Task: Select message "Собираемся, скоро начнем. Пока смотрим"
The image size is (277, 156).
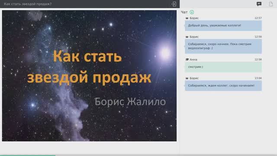Action: pyautogui.click(x=223, y=46)
